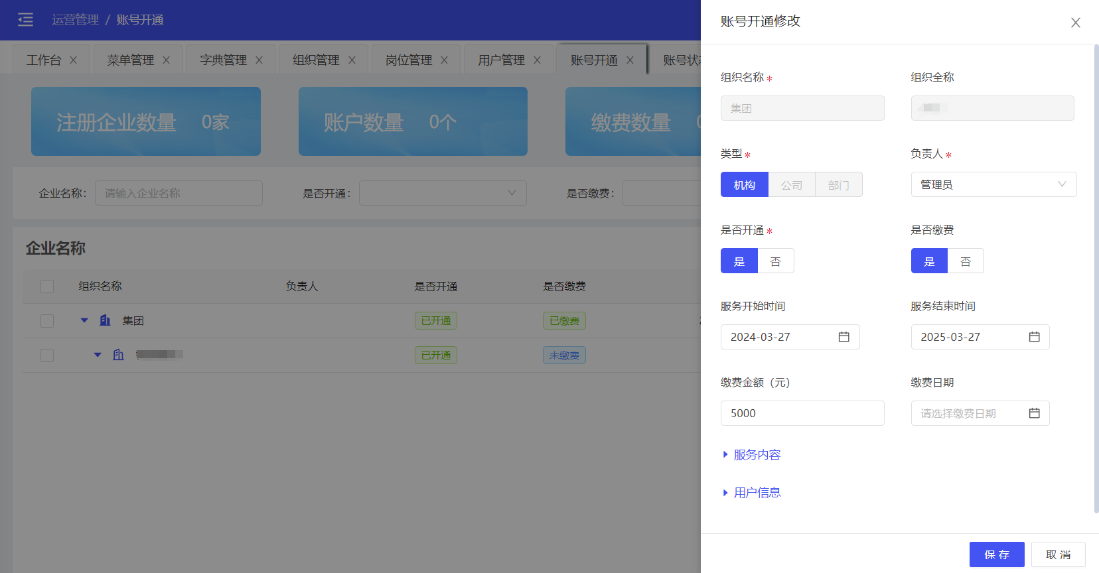Set 是否缴费 to 否
The width and height of the screenshot is (1099, 573).
click(966, 261)
